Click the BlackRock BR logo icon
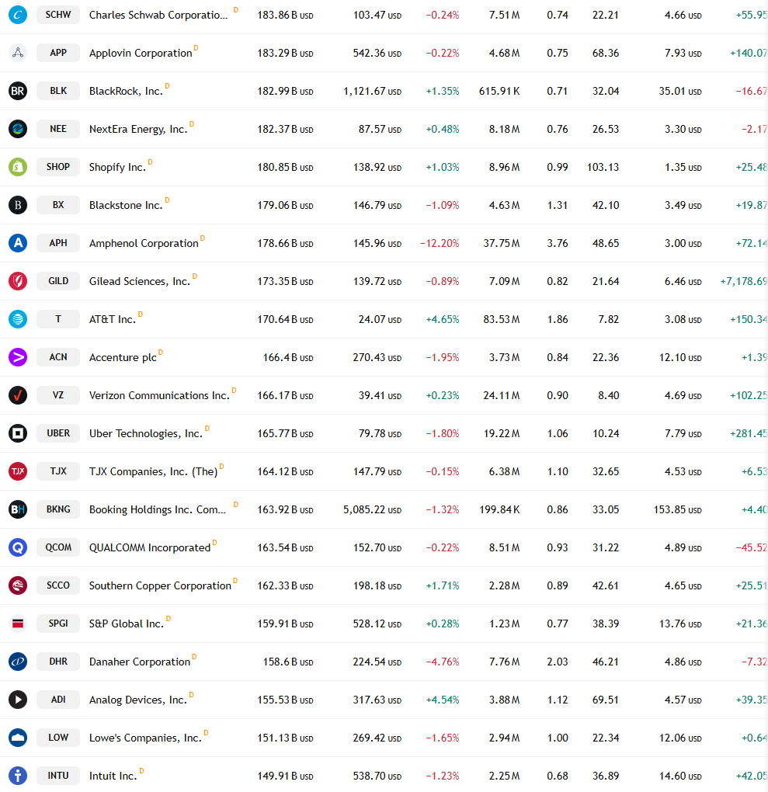 pyautogui.click(x=18, y=91)
